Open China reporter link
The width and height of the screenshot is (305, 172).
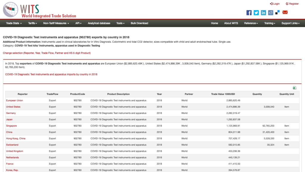point(9,132)
